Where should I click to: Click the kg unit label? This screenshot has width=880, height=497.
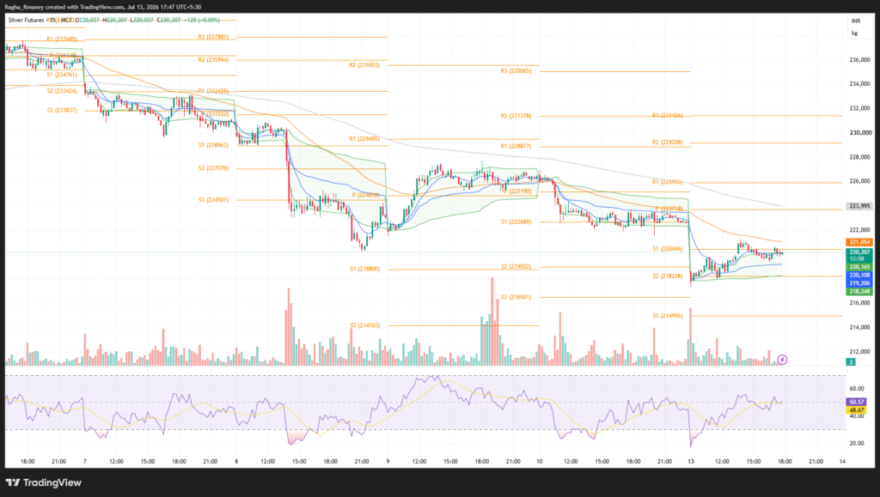854,33
